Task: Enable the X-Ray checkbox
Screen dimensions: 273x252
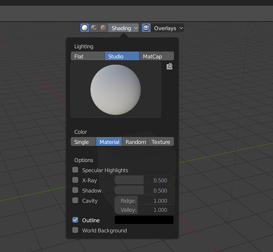Action: (x=75, y=180)
